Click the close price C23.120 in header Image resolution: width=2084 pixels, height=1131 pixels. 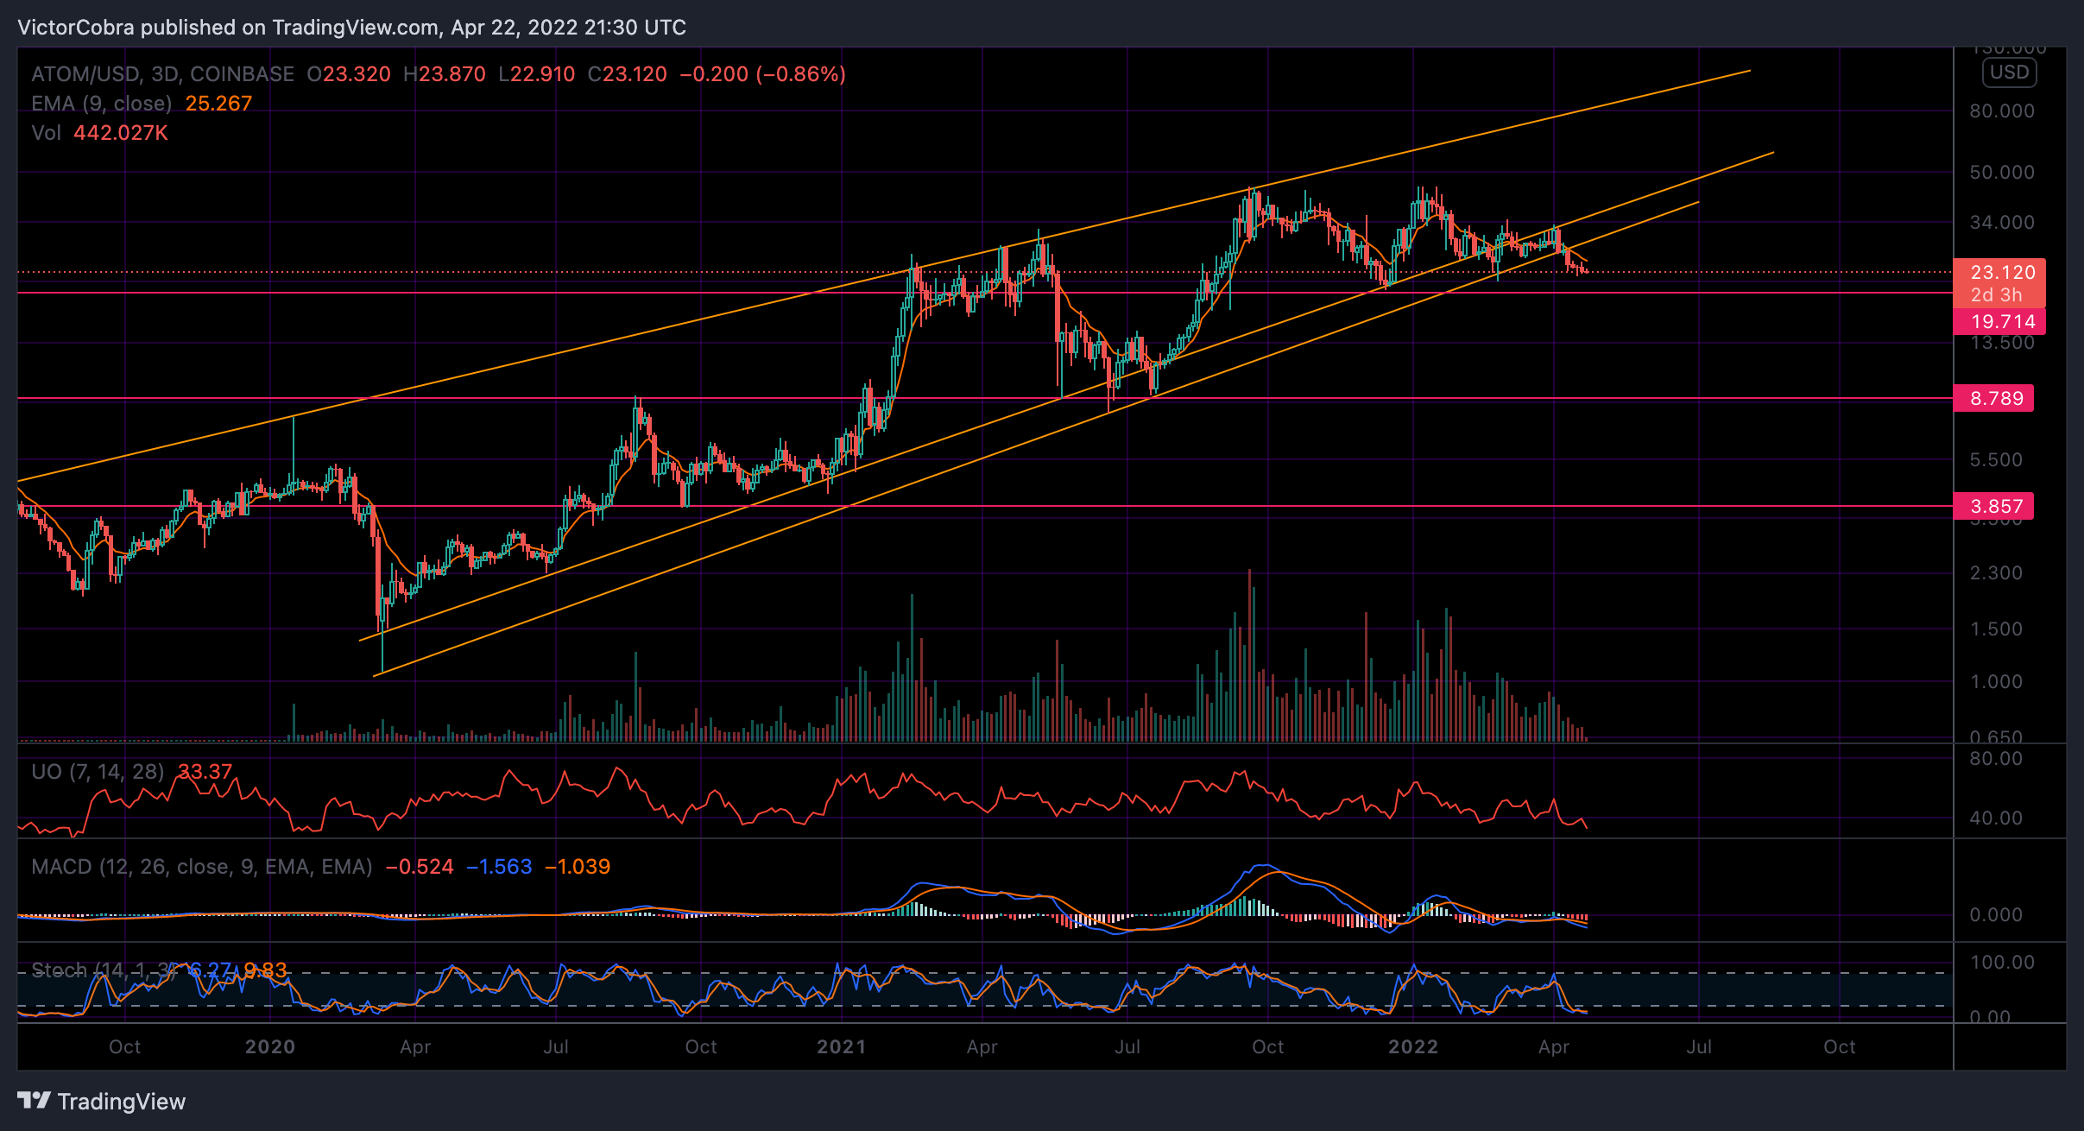[x=628, y=74]
